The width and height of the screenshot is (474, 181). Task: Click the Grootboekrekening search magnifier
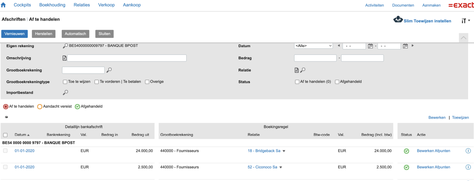109,70
